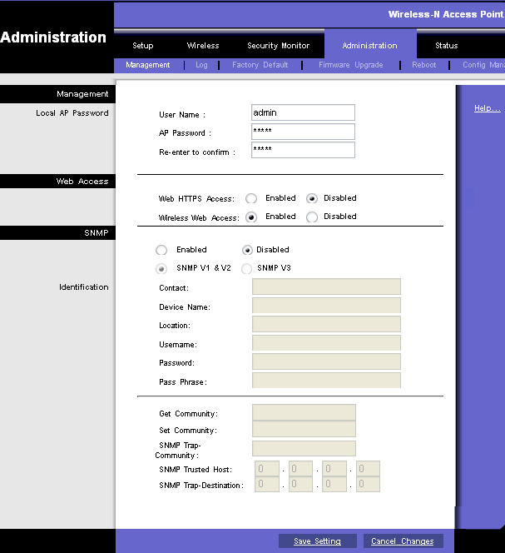Click the SNMP Password field
Viewport: 505px width, 553px height.
[326, 361]
